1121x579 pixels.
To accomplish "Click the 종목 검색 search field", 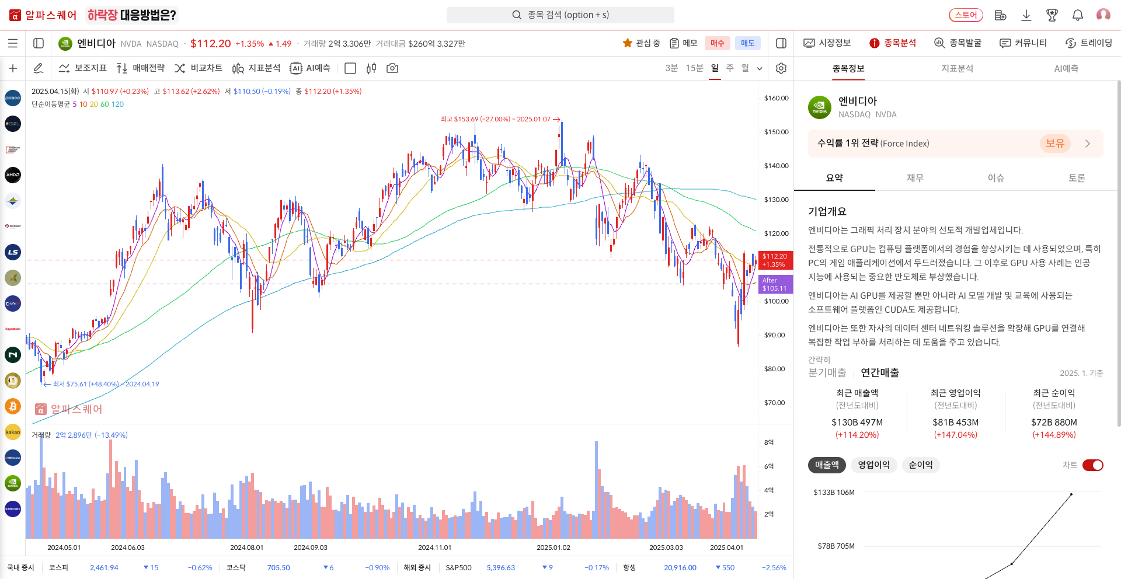I will point(560,15).
